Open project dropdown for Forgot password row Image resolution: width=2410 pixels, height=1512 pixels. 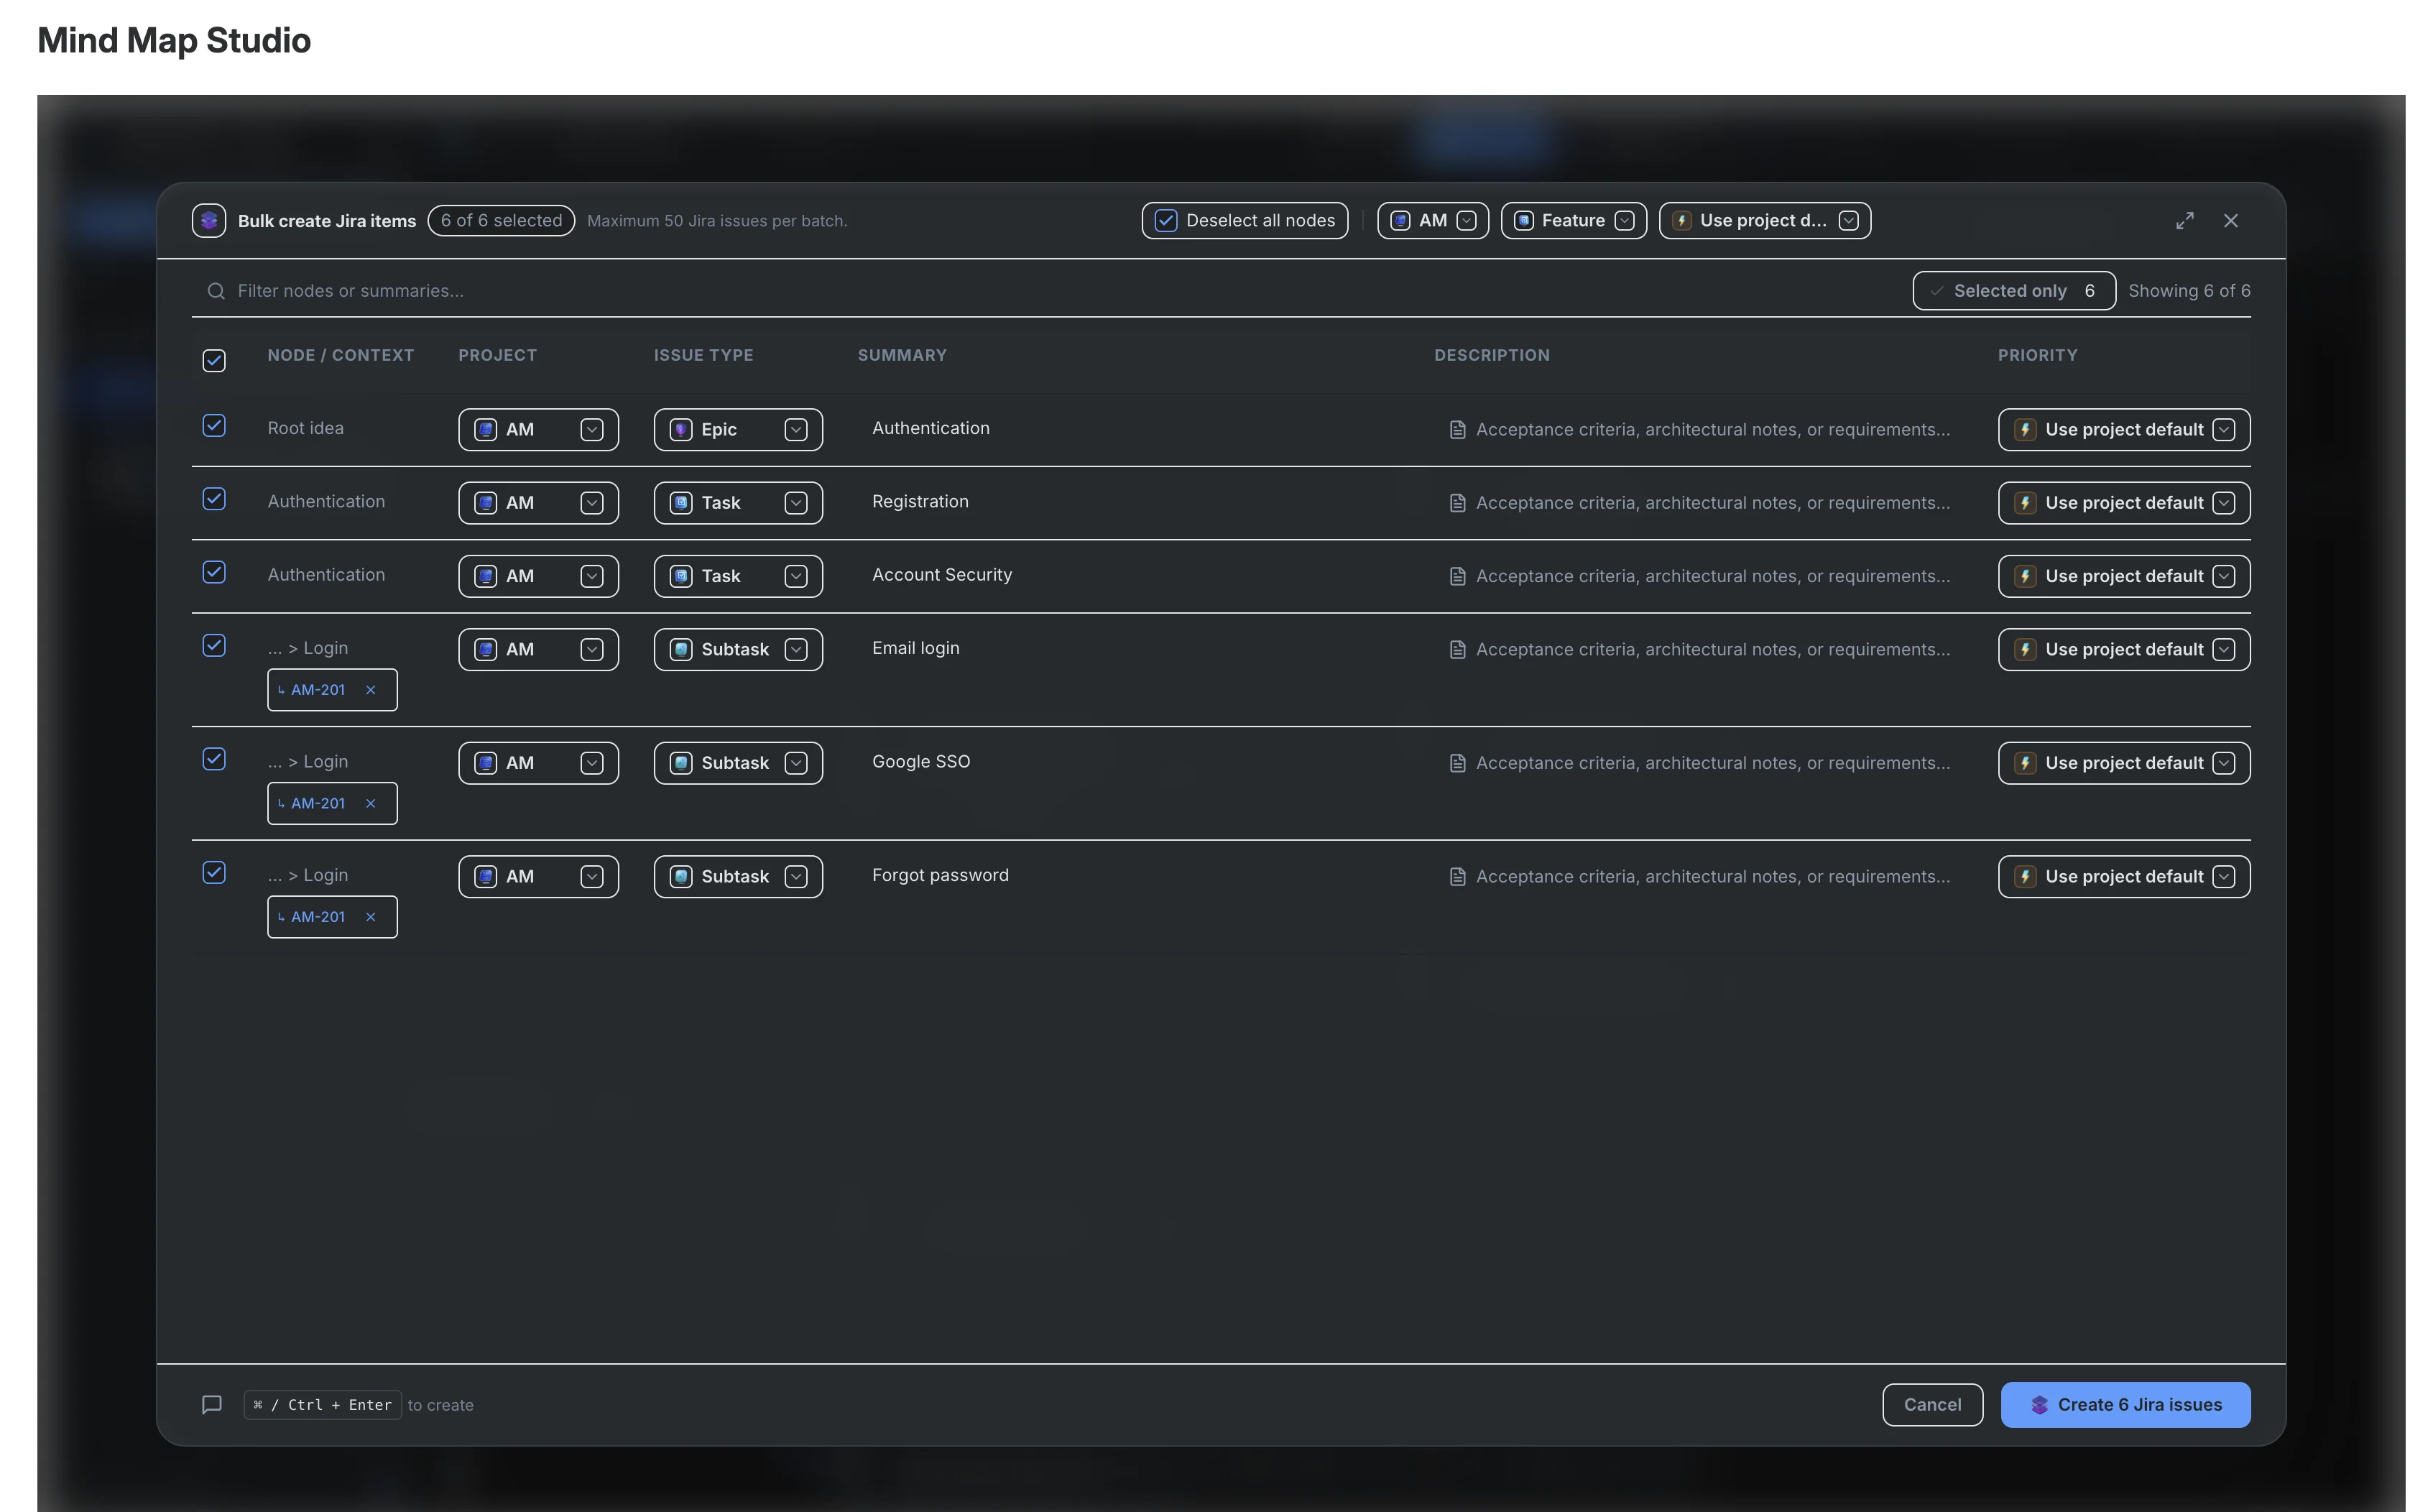click(x=537, y=877)
